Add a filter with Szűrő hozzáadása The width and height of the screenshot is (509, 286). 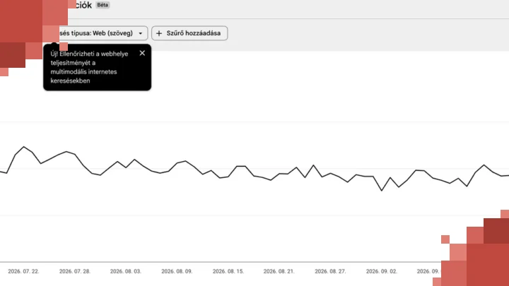[x=189, y=33]
